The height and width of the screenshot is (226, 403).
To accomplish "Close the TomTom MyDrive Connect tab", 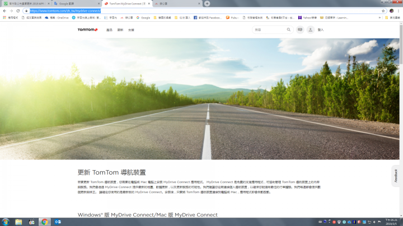I will [x=149, y=3].
